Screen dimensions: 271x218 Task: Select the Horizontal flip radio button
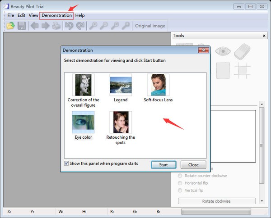[181, 183]
